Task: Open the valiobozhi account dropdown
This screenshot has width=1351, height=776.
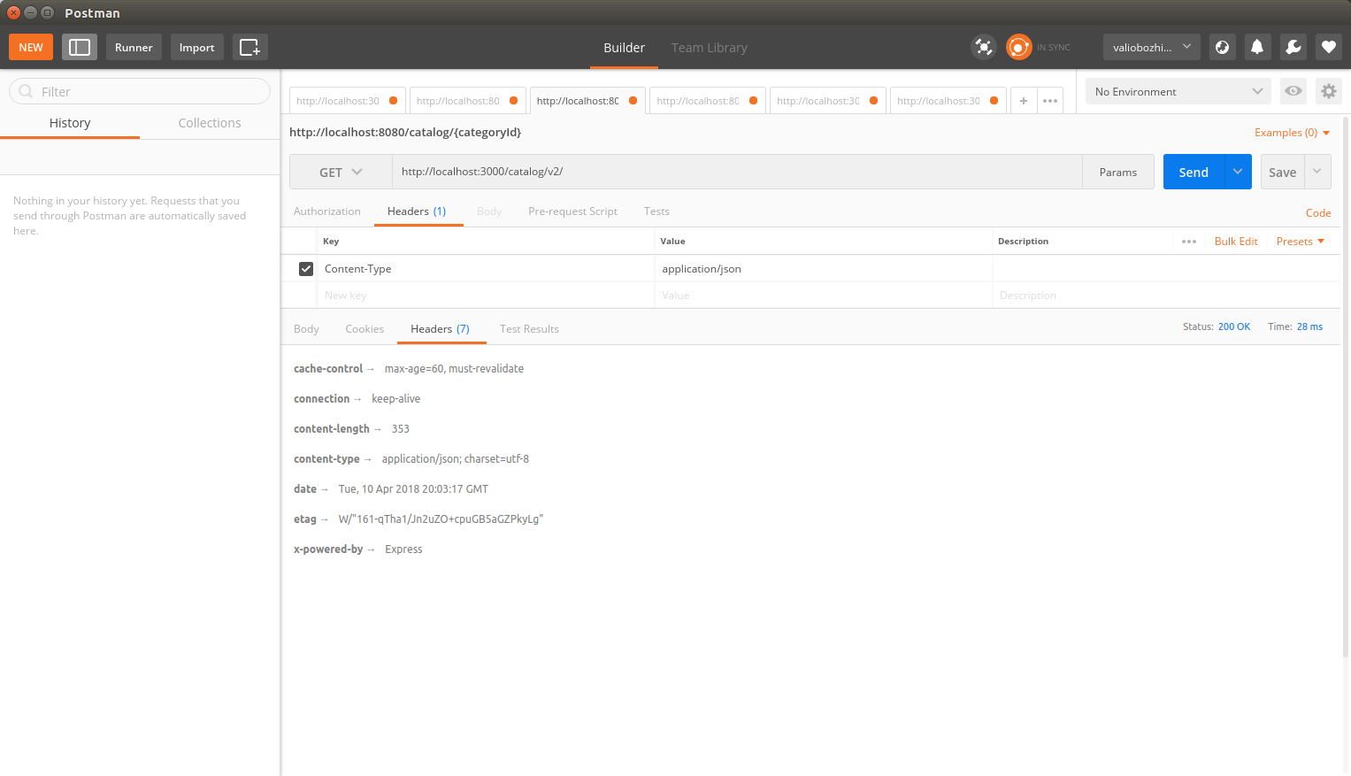Action: click(1152, 47)
